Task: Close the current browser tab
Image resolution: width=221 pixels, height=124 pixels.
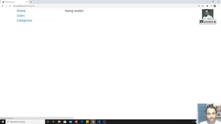Action: (x=27, y=2)
